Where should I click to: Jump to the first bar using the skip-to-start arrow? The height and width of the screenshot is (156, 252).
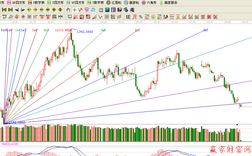coord(4,10)
